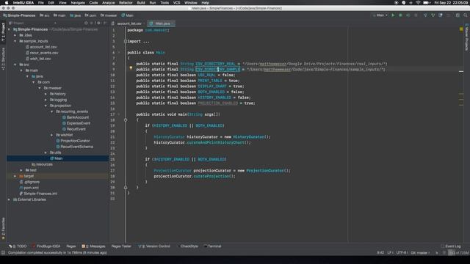Collapse the Simple-Finances project root
Viewport: 470px width, 264px height.
(x=9, y=29)
